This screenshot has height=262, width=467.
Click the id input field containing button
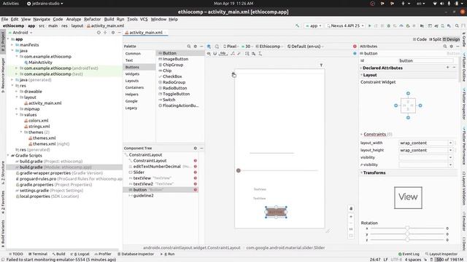(426, 60)
